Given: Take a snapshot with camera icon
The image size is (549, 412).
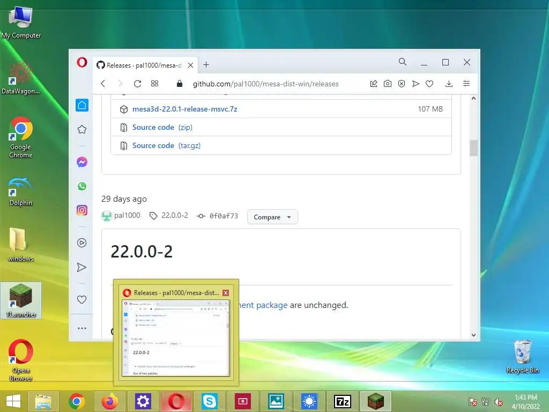Looking at the screenshot, I should tap(388, 84).
